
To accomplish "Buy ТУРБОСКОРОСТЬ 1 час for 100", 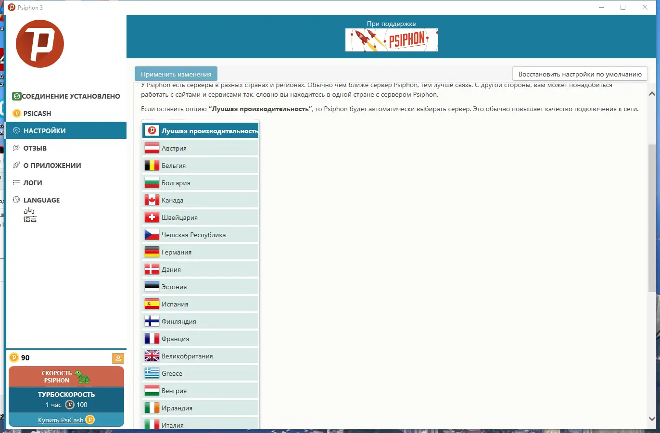I will point(66,400).
